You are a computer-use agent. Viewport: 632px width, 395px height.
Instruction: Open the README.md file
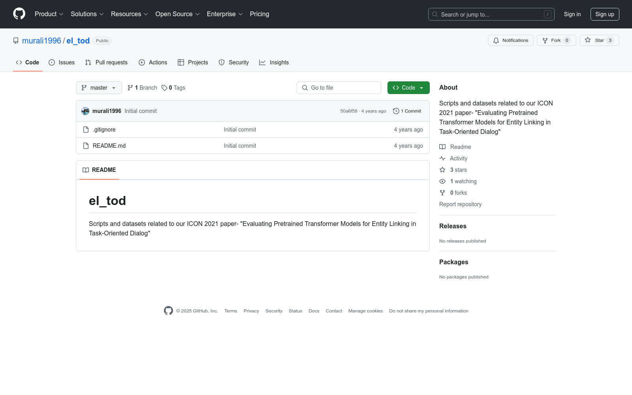(x=109, y=146)
